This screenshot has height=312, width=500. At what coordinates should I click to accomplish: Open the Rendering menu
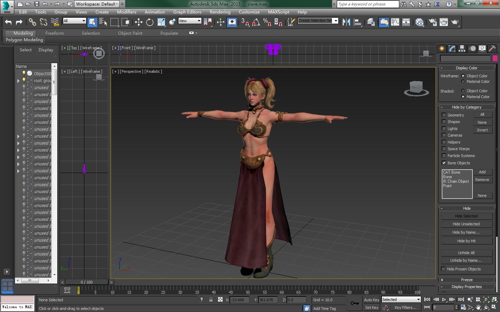click(x=220, y=12)
